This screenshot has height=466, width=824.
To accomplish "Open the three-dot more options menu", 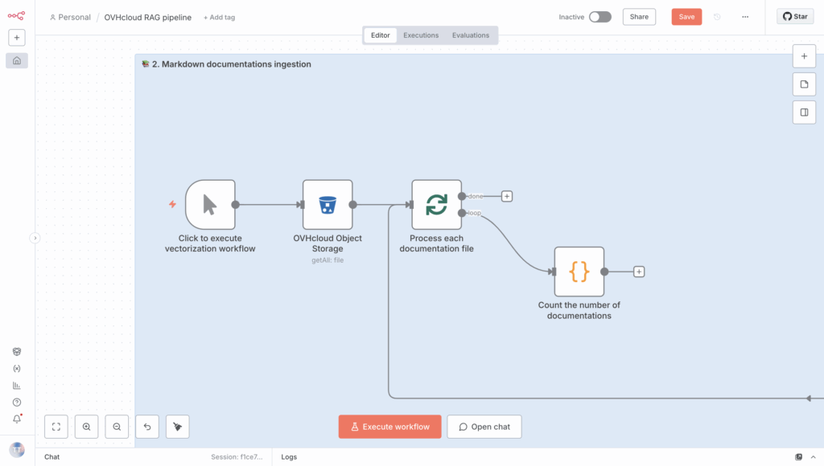I will (x=745, y=17).
